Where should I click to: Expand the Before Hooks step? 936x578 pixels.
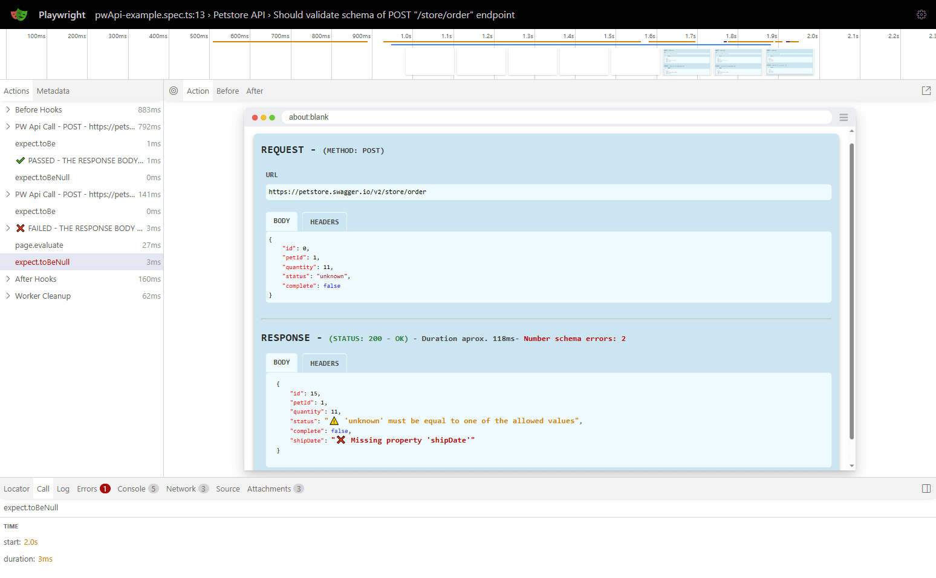click(7, 109)
